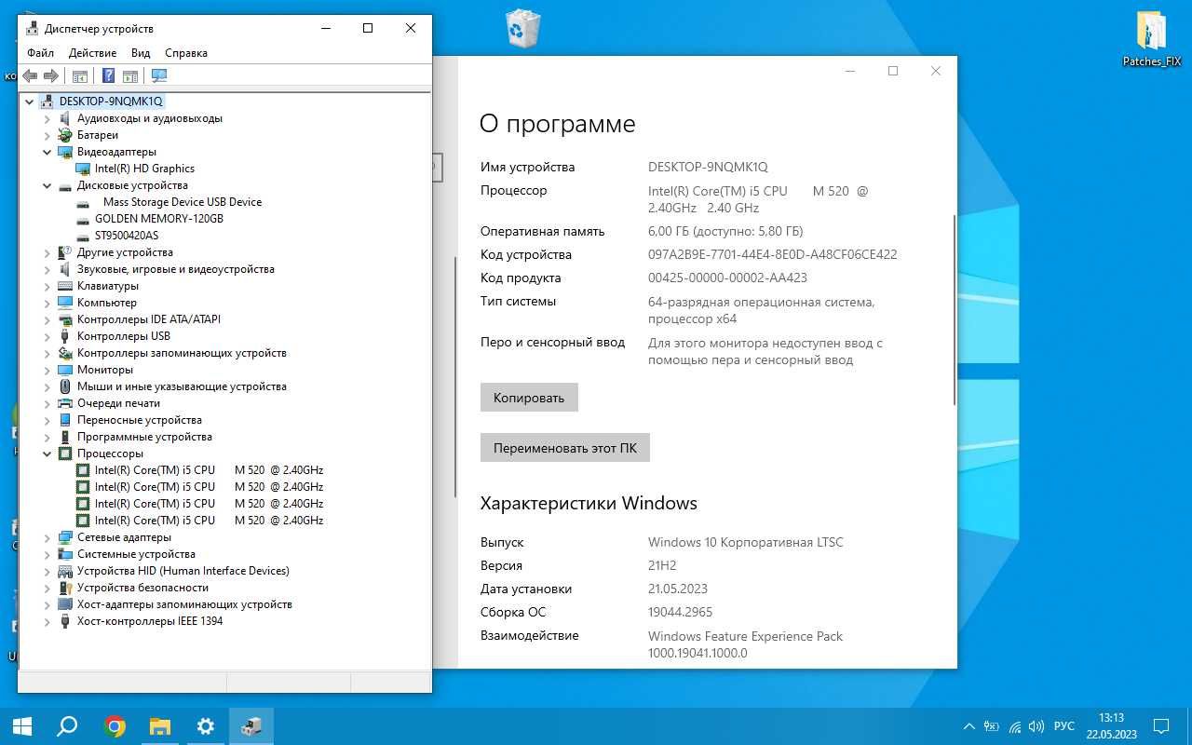Image resolution: width=1192 pixels, height=745 pixels.
Task: Click the ST9500420AS drive icon
Action: click(x=83, y=236)
